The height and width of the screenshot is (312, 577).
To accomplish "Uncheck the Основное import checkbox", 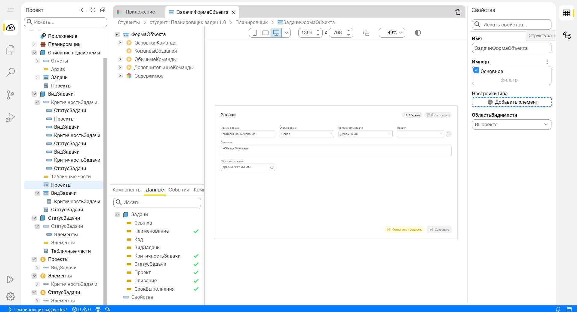I will pyautogui.click(x=476, y=70).
